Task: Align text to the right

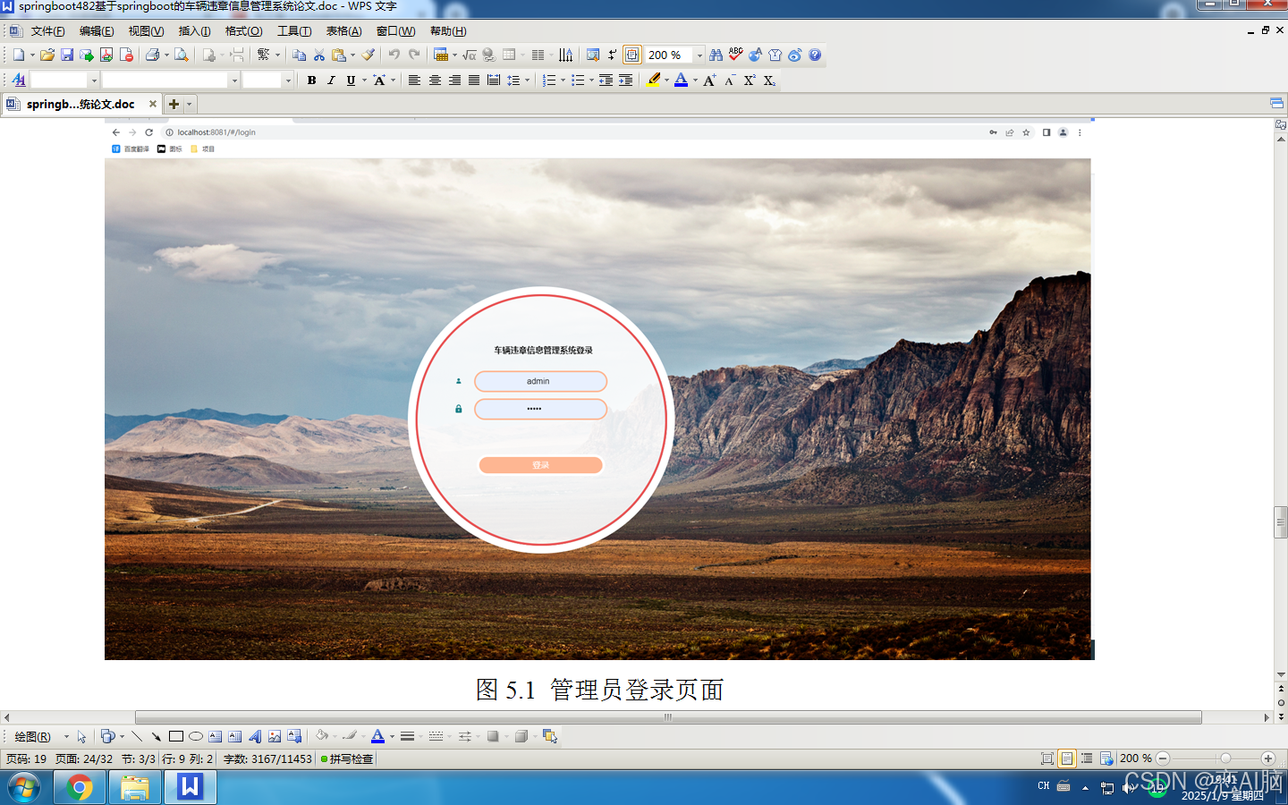Action: (x=454, y=80)
